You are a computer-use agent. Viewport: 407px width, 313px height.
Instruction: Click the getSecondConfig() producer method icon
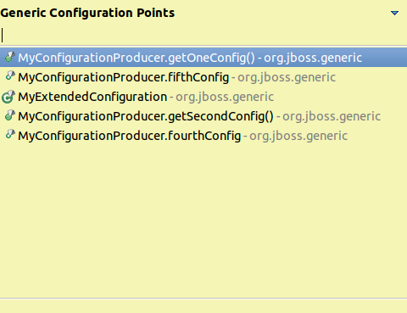point(10,115)
